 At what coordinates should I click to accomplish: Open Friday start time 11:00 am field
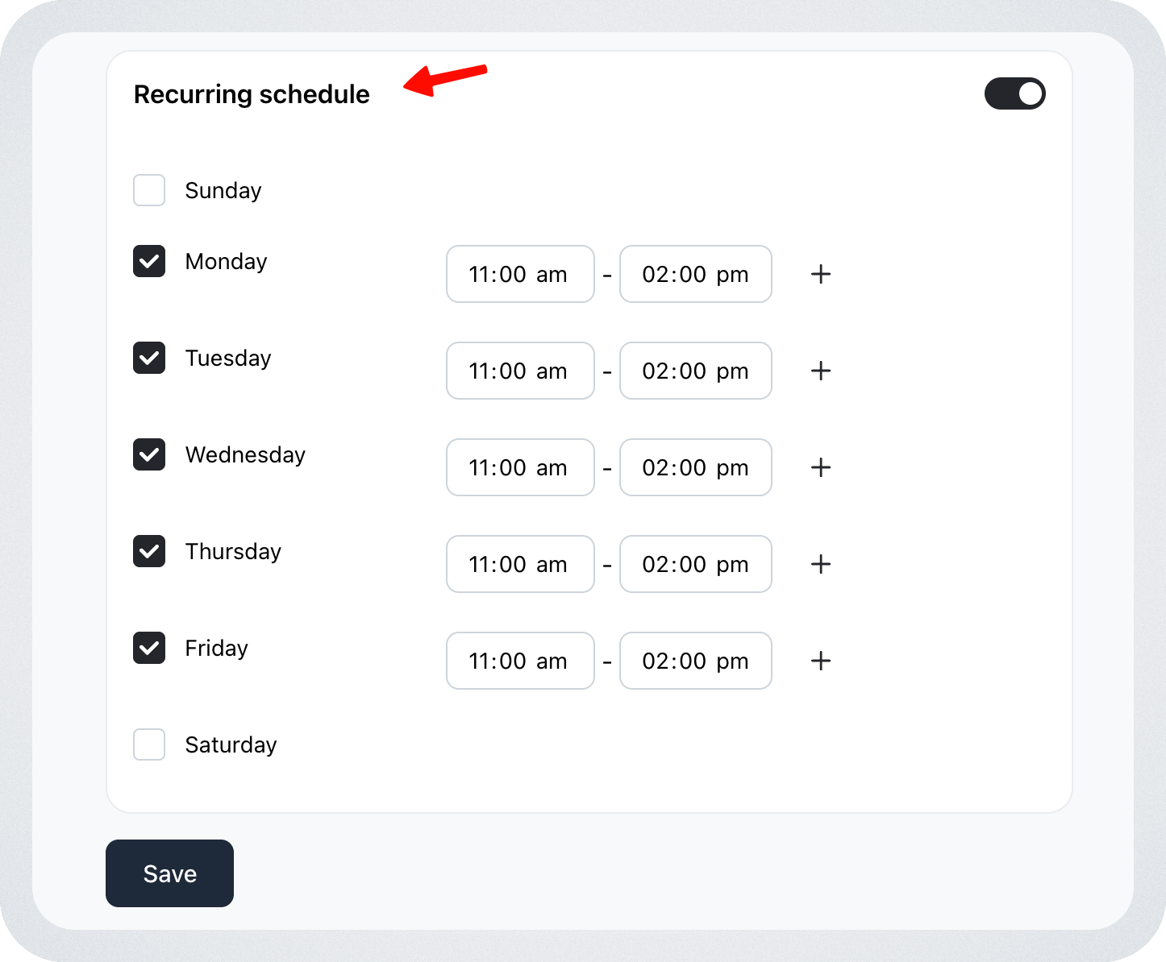(520, 661)
